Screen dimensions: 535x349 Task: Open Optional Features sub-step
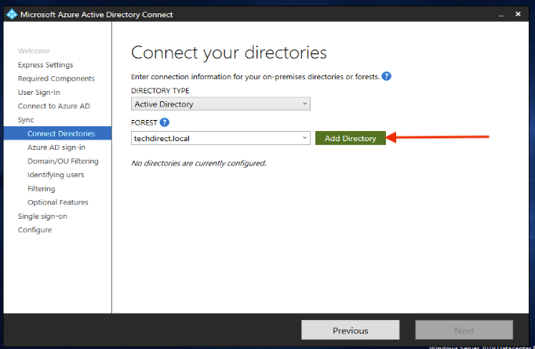coord(58,202)
